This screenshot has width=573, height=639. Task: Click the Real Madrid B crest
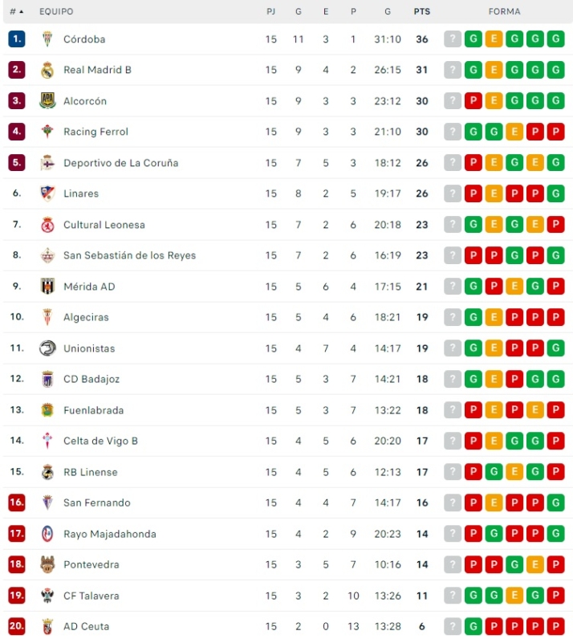(47, 70)
